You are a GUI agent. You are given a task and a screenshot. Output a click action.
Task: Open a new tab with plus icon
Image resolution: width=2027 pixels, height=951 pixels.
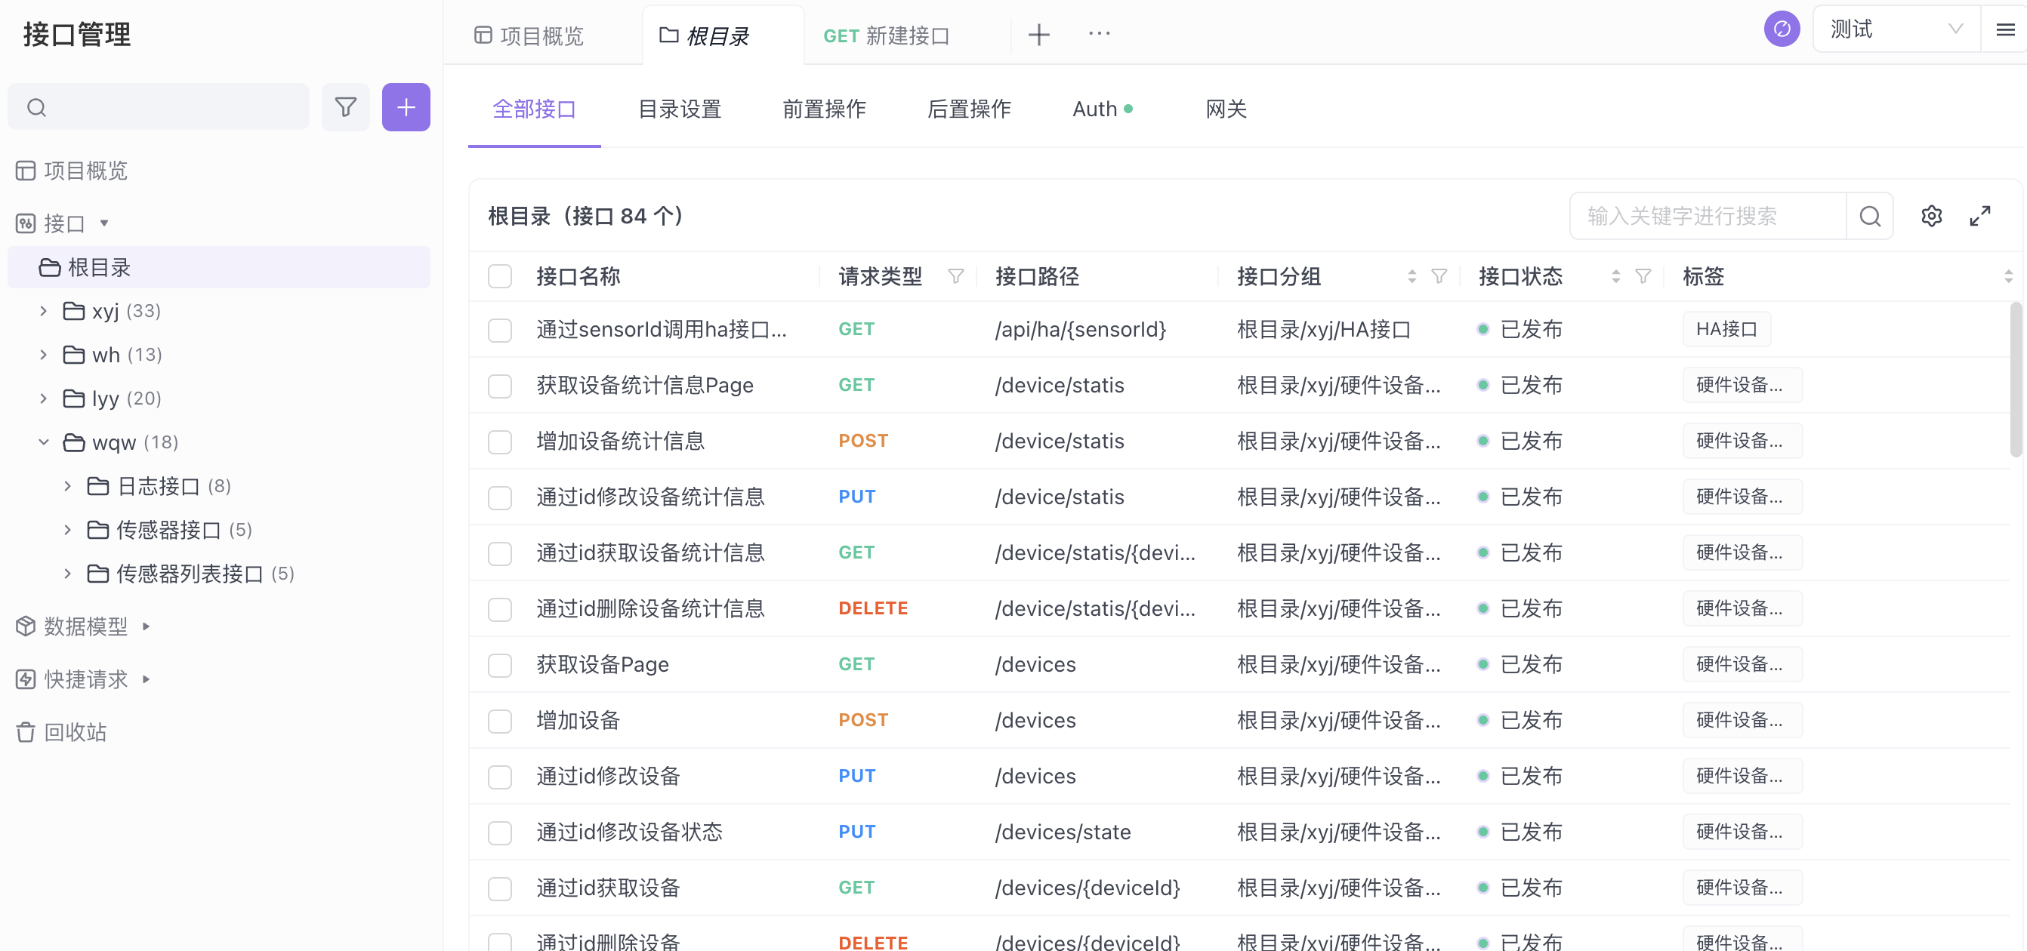(1038, 35)
